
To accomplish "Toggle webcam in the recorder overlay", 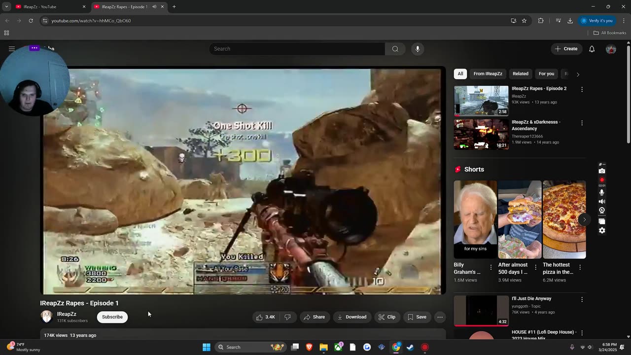I will pyautogui.click(x=602, y=211).
